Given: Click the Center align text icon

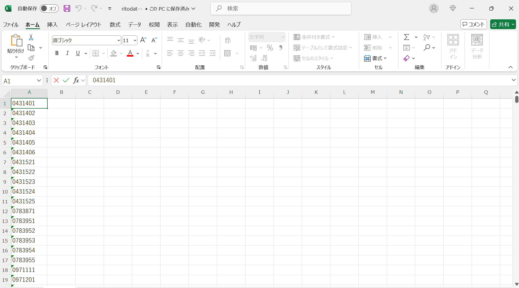Looking at the screenshot, I should click(x=181, y=53).
